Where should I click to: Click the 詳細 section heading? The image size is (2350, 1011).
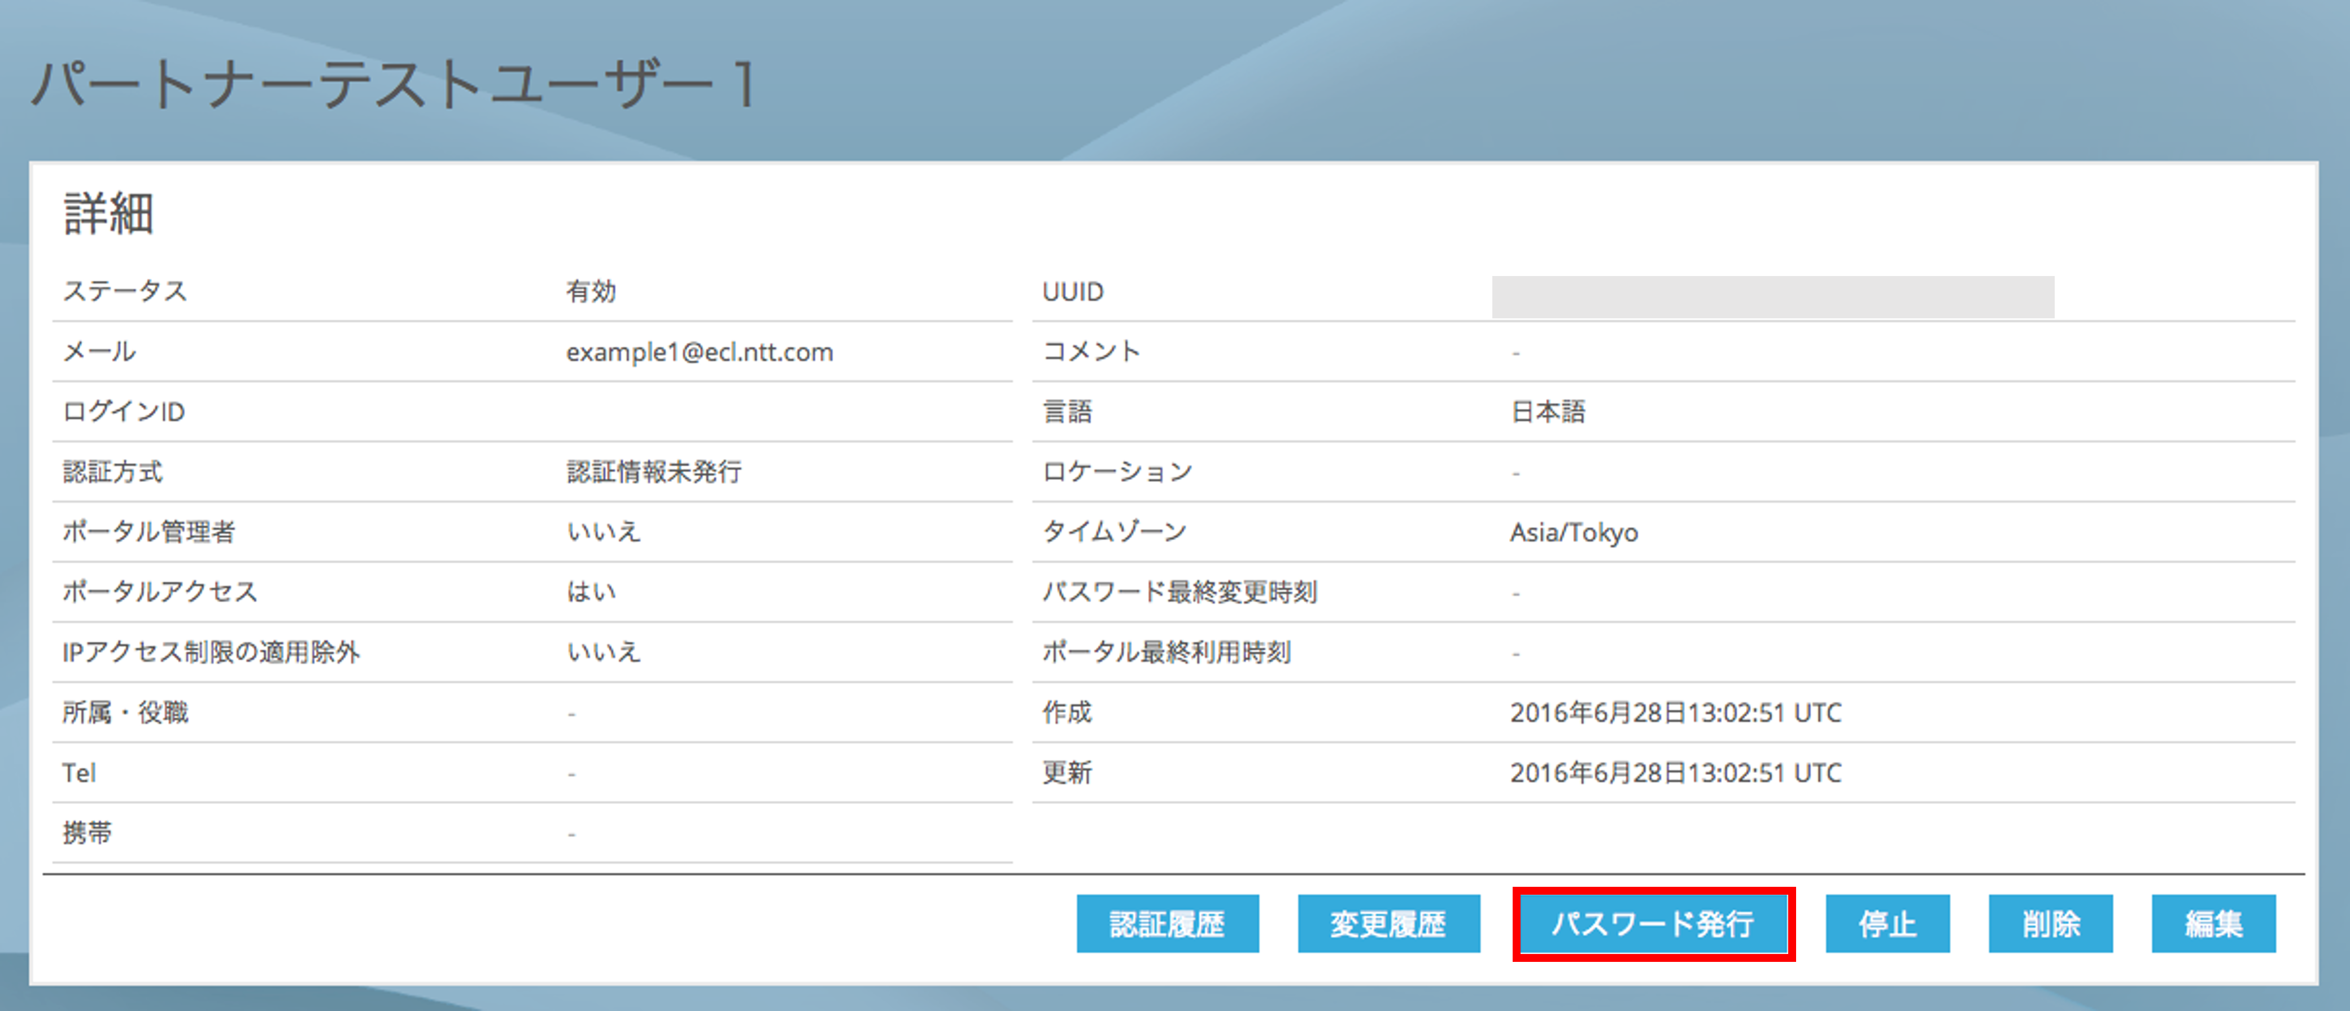pos(108,213)
